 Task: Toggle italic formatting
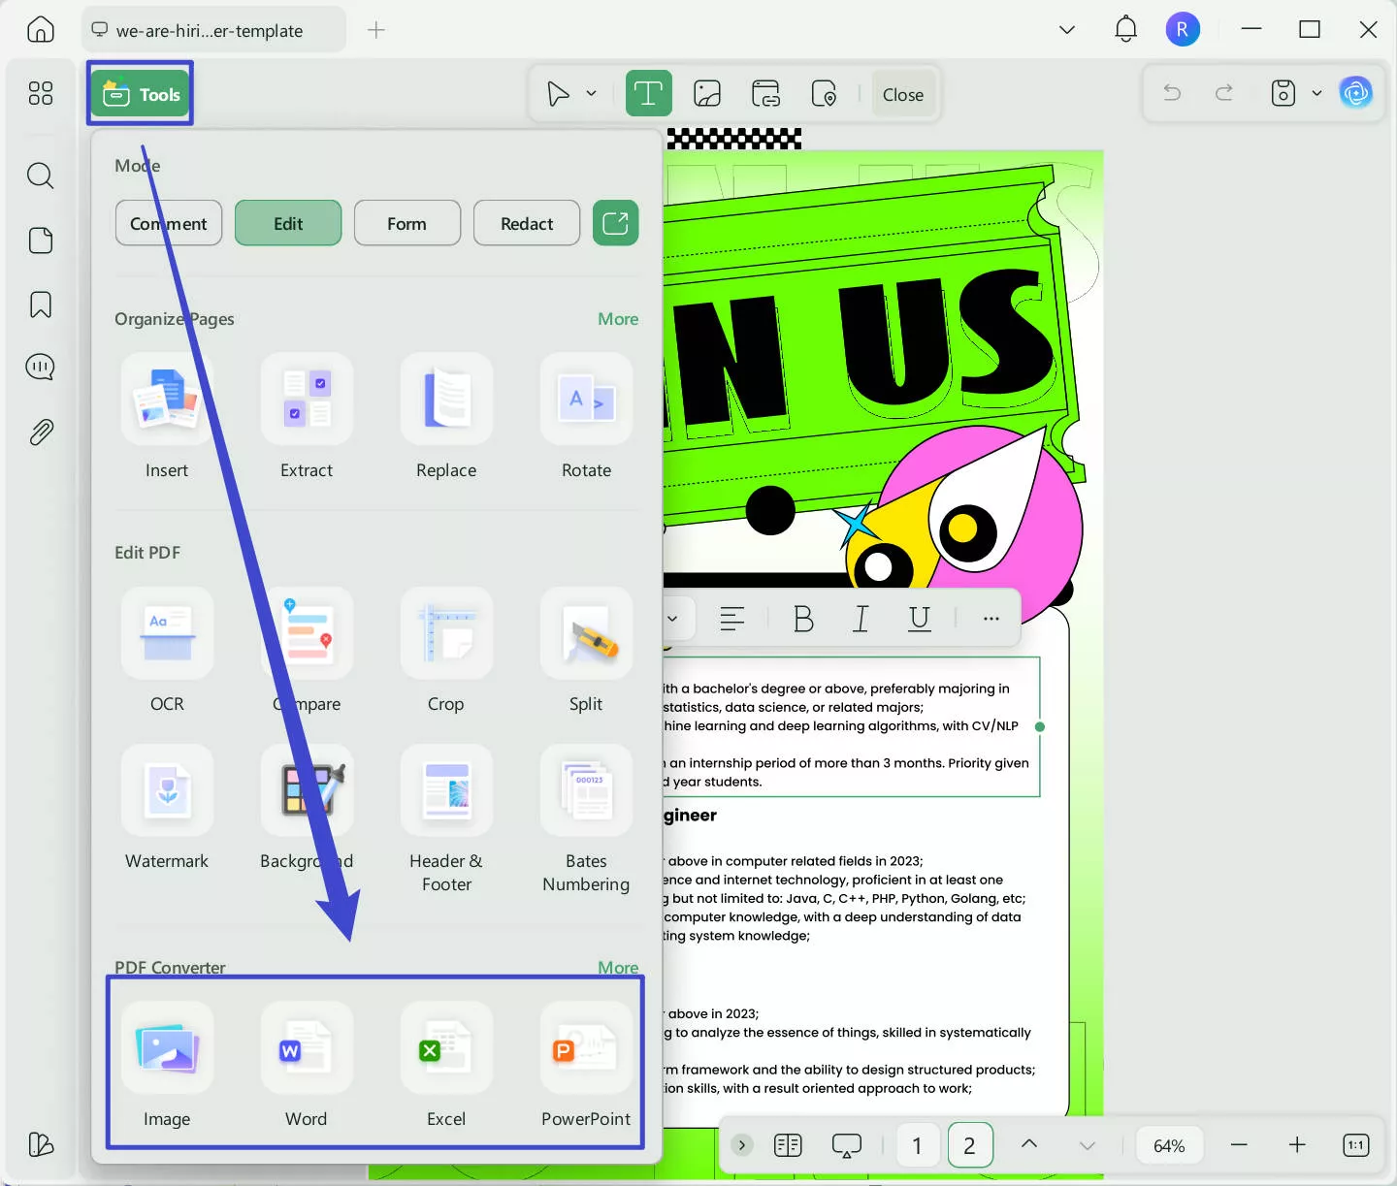[861, 619]
